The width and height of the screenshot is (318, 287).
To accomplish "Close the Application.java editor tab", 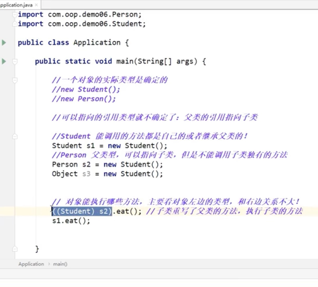I will tap(36, 5).
